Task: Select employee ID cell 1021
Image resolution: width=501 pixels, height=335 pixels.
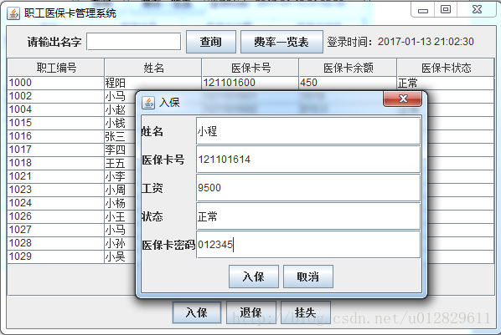Action: coord(56,176)
